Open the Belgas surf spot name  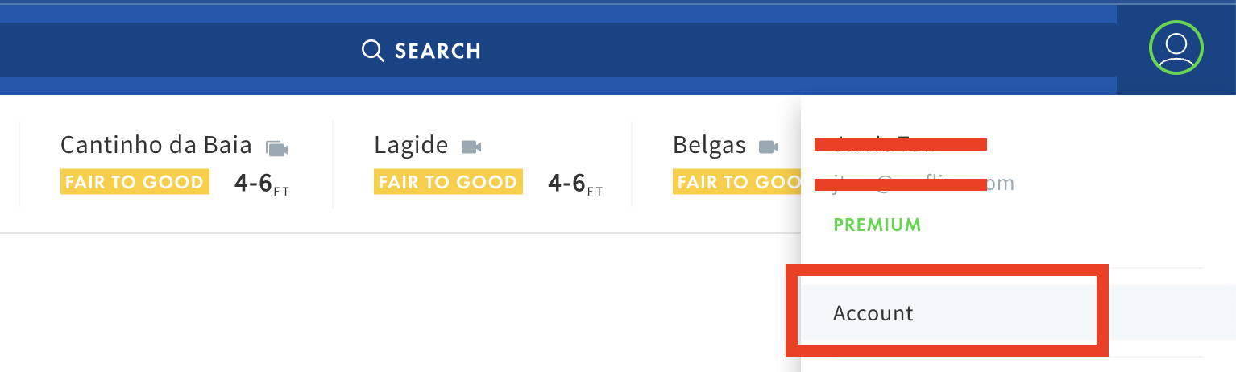[x=709, y=145]
